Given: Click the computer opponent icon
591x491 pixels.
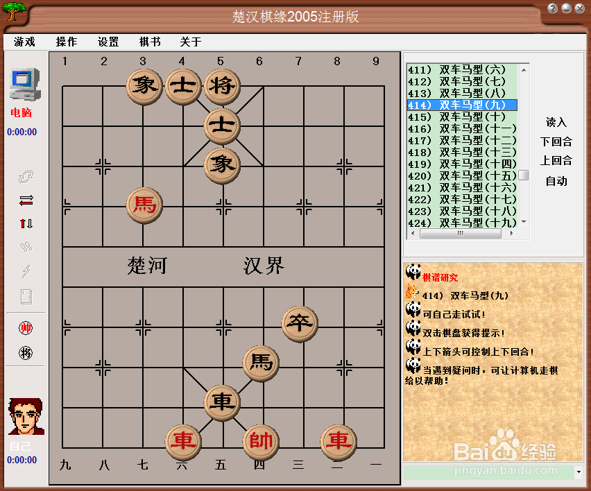Looking at the screenshot, I should 25,84.
